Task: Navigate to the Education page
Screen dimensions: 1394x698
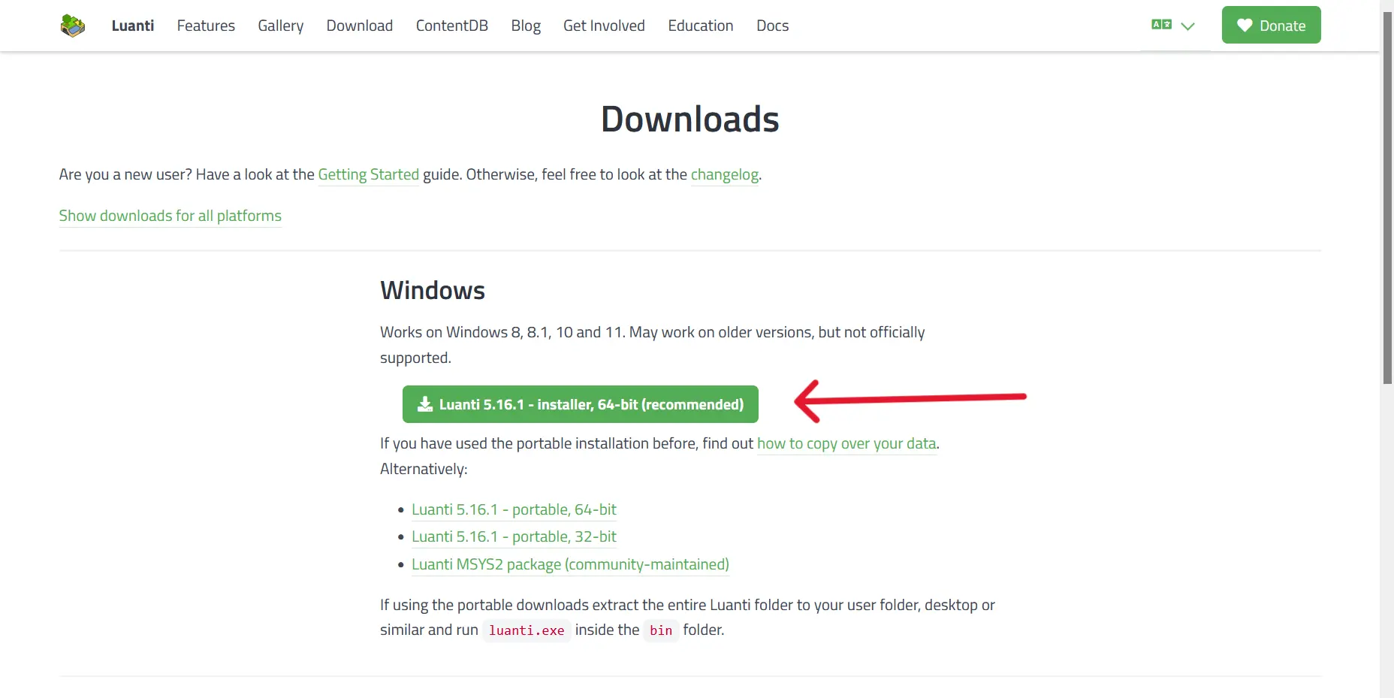Action: click(x=701, y=26)
